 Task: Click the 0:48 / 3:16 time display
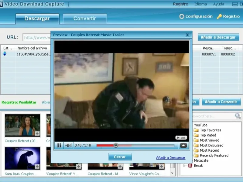tap(83, 145)
